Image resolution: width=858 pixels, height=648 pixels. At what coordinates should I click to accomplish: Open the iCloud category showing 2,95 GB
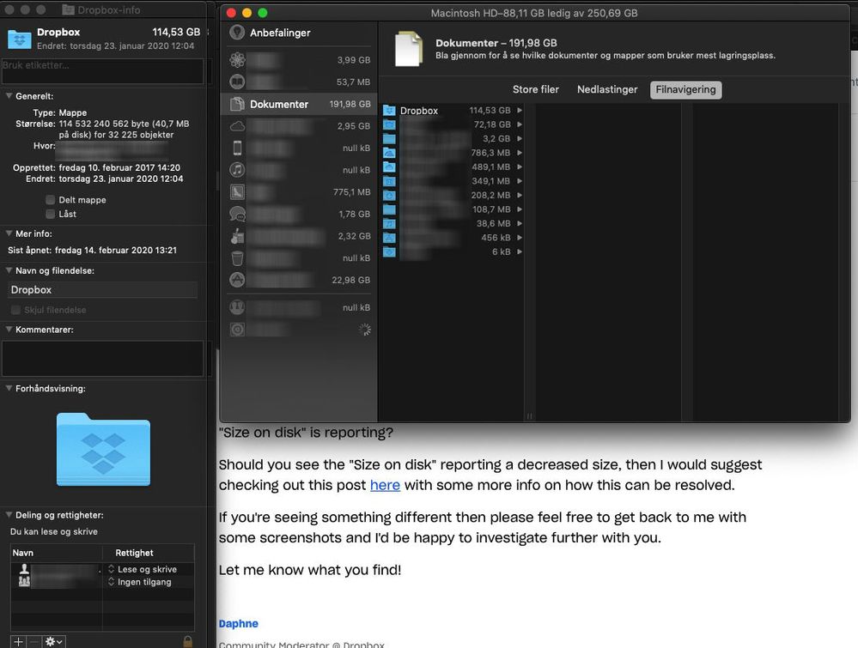pyautogui.click(x=237, y=126)
